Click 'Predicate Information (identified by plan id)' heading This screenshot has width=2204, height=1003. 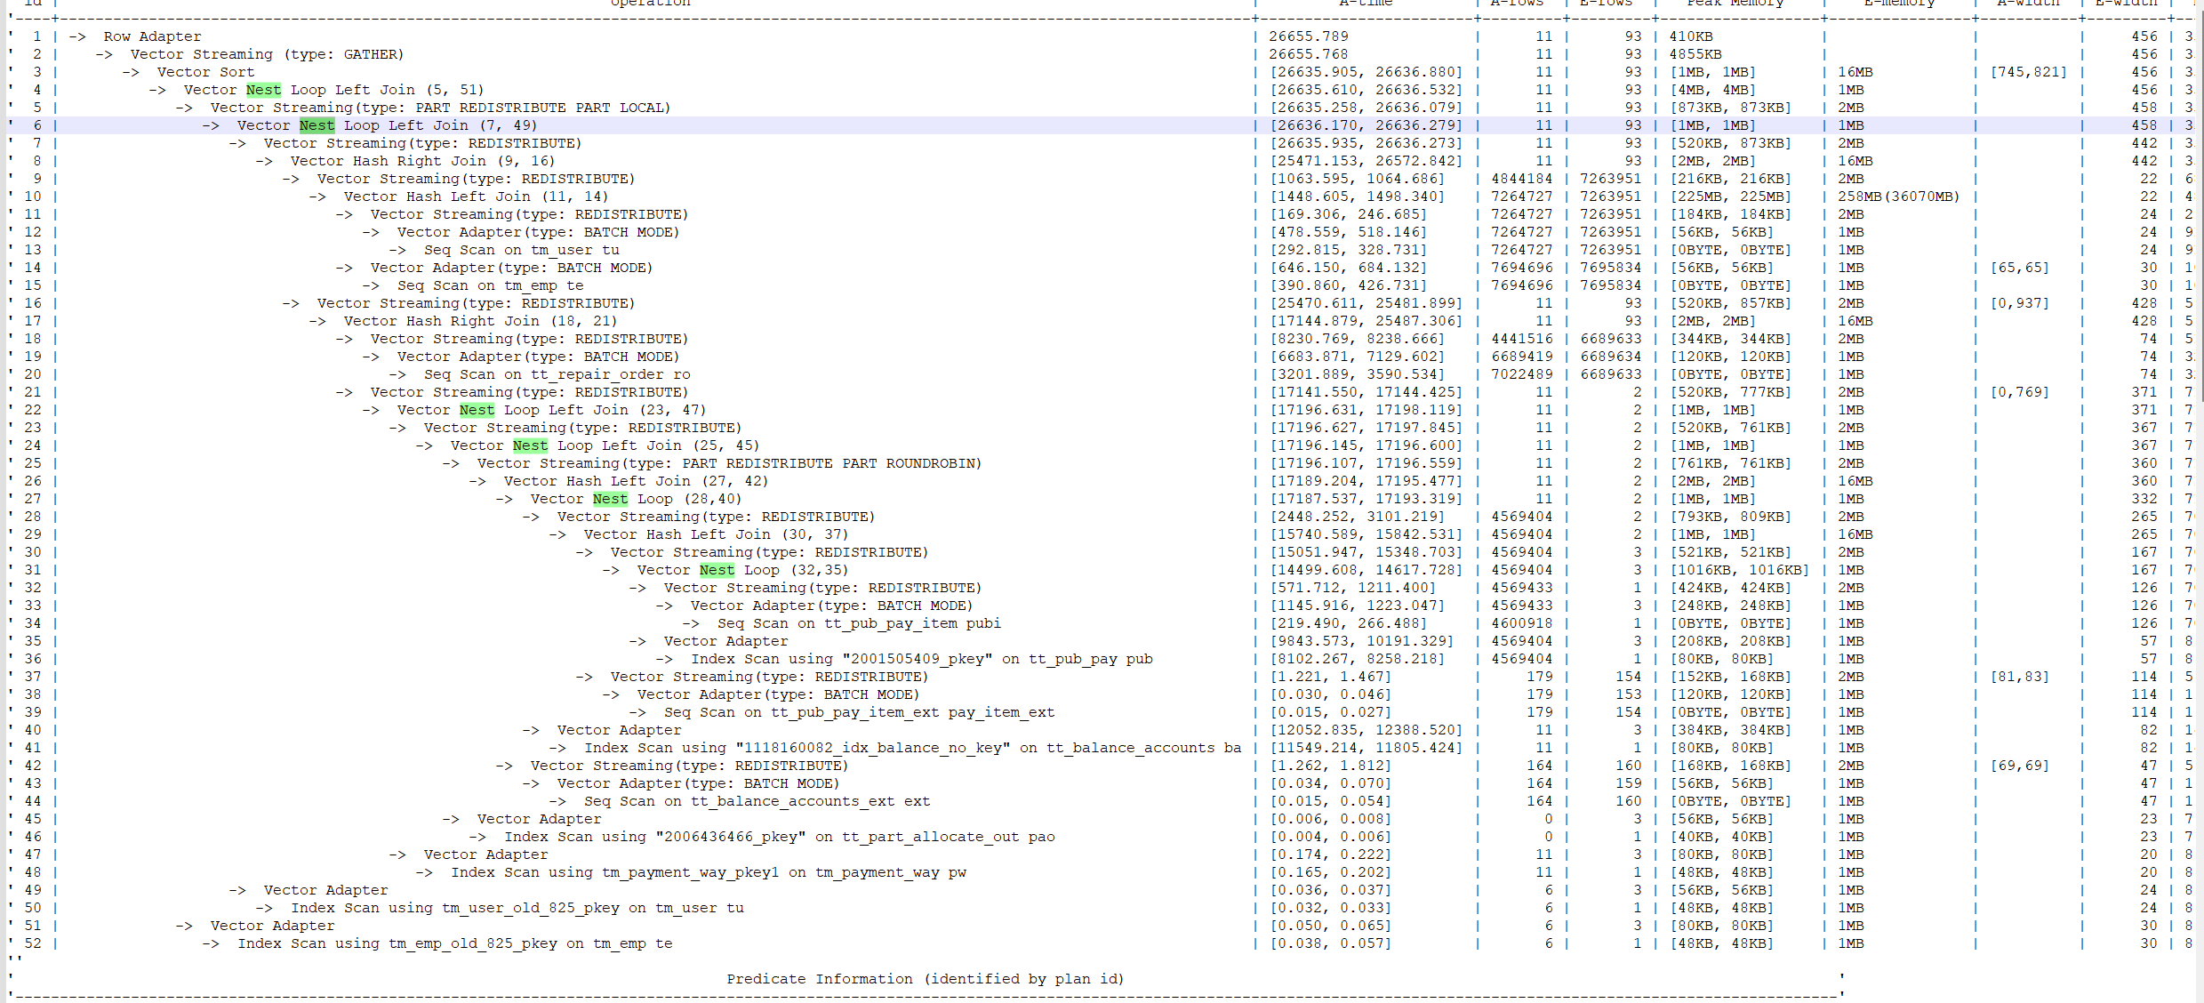[x=925, y=979]
